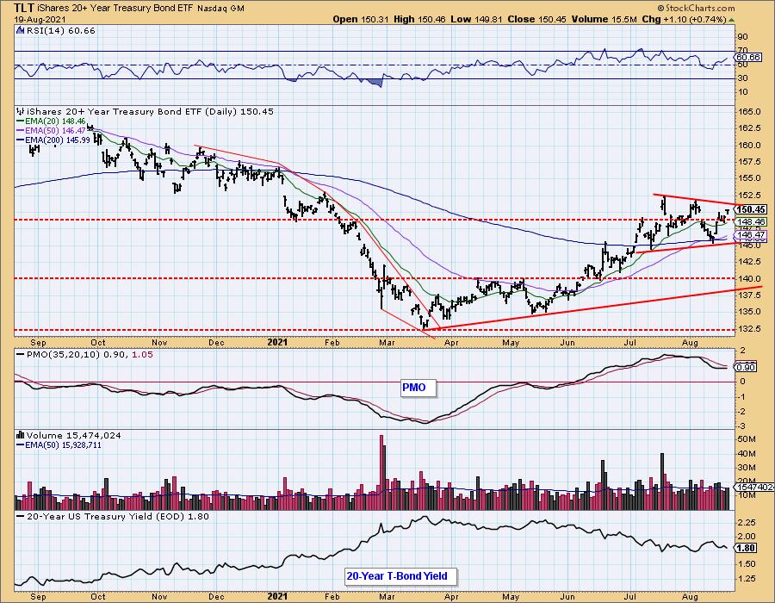Image resolution: width=775 pixels, height=603 pixels.
Task: Click the 148.46 EMA price tag on axis
Action: pos(751,222)
